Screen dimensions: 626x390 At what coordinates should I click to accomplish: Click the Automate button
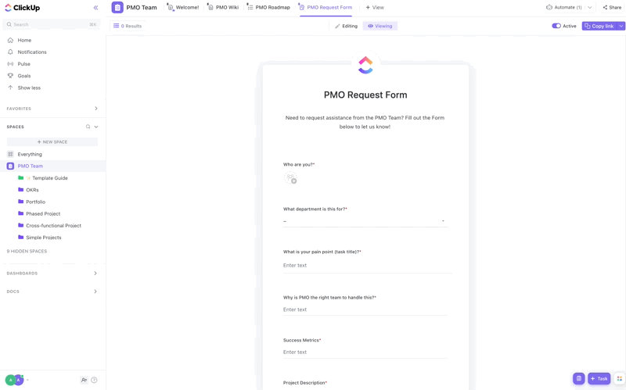click(x=563, y=8)
